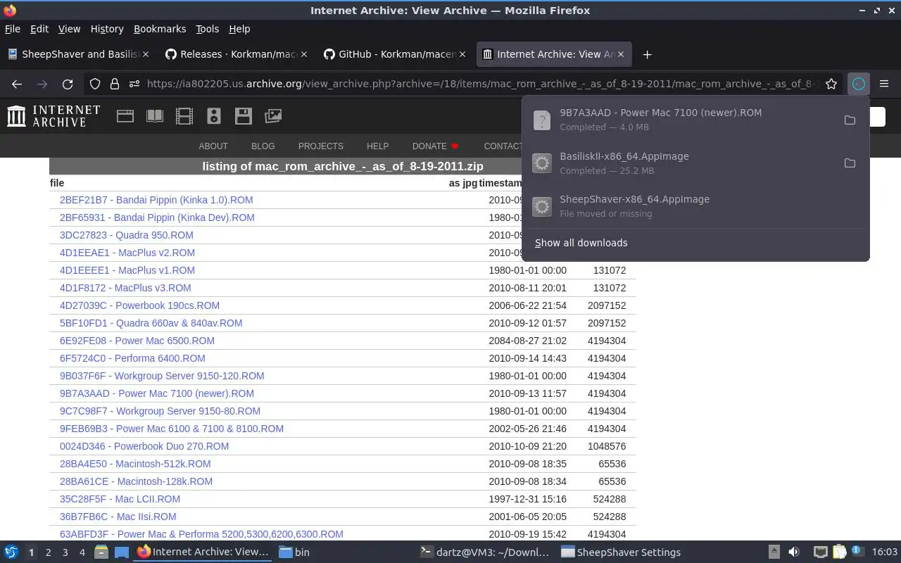
Task: Download 28BA61CE Macintosh-128k ROM
Action: pyautogui.click(x=136, y=481)
